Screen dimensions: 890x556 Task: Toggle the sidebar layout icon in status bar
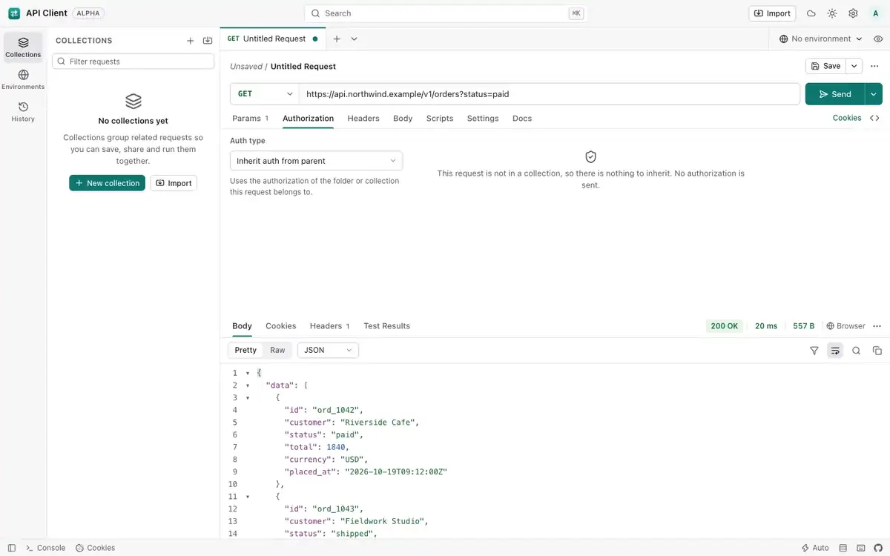click(11, 548)
